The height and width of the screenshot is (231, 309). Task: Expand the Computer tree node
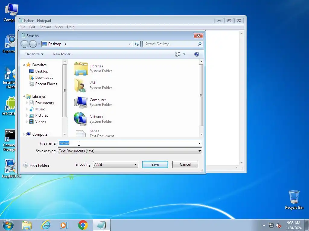click(x=24, y=134)
